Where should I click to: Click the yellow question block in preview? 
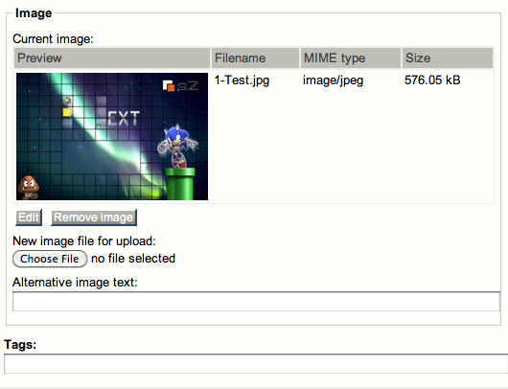[x=67, y=112]
